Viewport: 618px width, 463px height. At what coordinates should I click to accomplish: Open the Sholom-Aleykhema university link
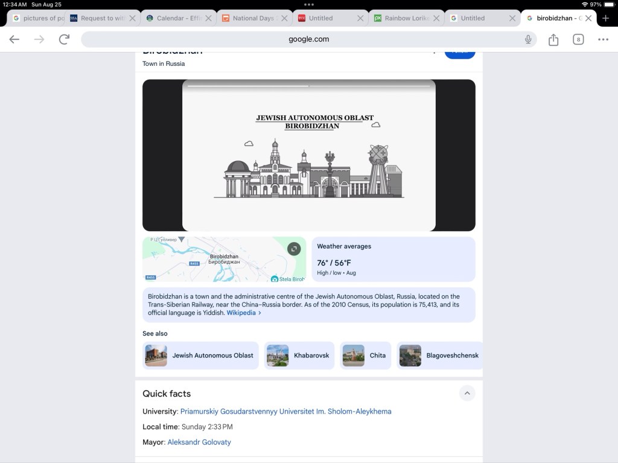coord(285,411)
